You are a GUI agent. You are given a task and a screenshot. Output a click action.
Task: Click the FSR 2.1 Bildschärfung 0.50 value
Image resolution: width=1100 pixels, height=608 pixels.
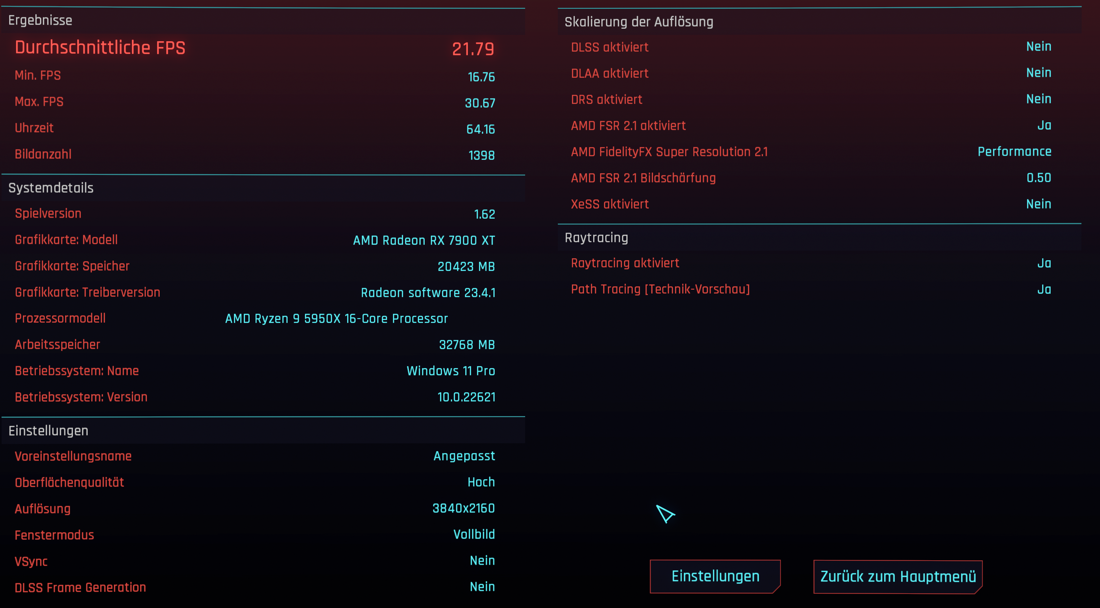[1038, 178]
